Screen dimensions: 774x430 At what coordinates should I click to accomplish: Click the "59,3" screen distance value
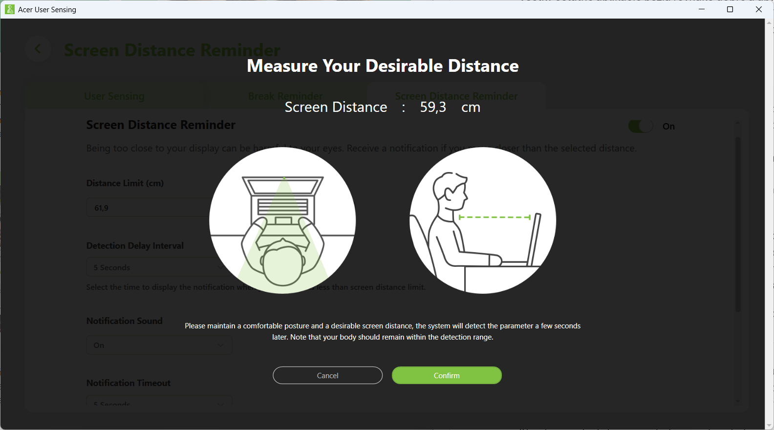433,107
